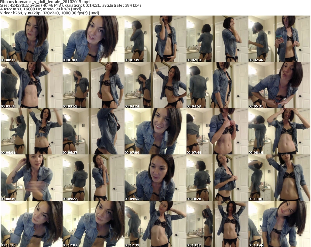311x247 pixels.
Task: Open the frame marked 00:06:04
Action: click(x=32, y=132)
